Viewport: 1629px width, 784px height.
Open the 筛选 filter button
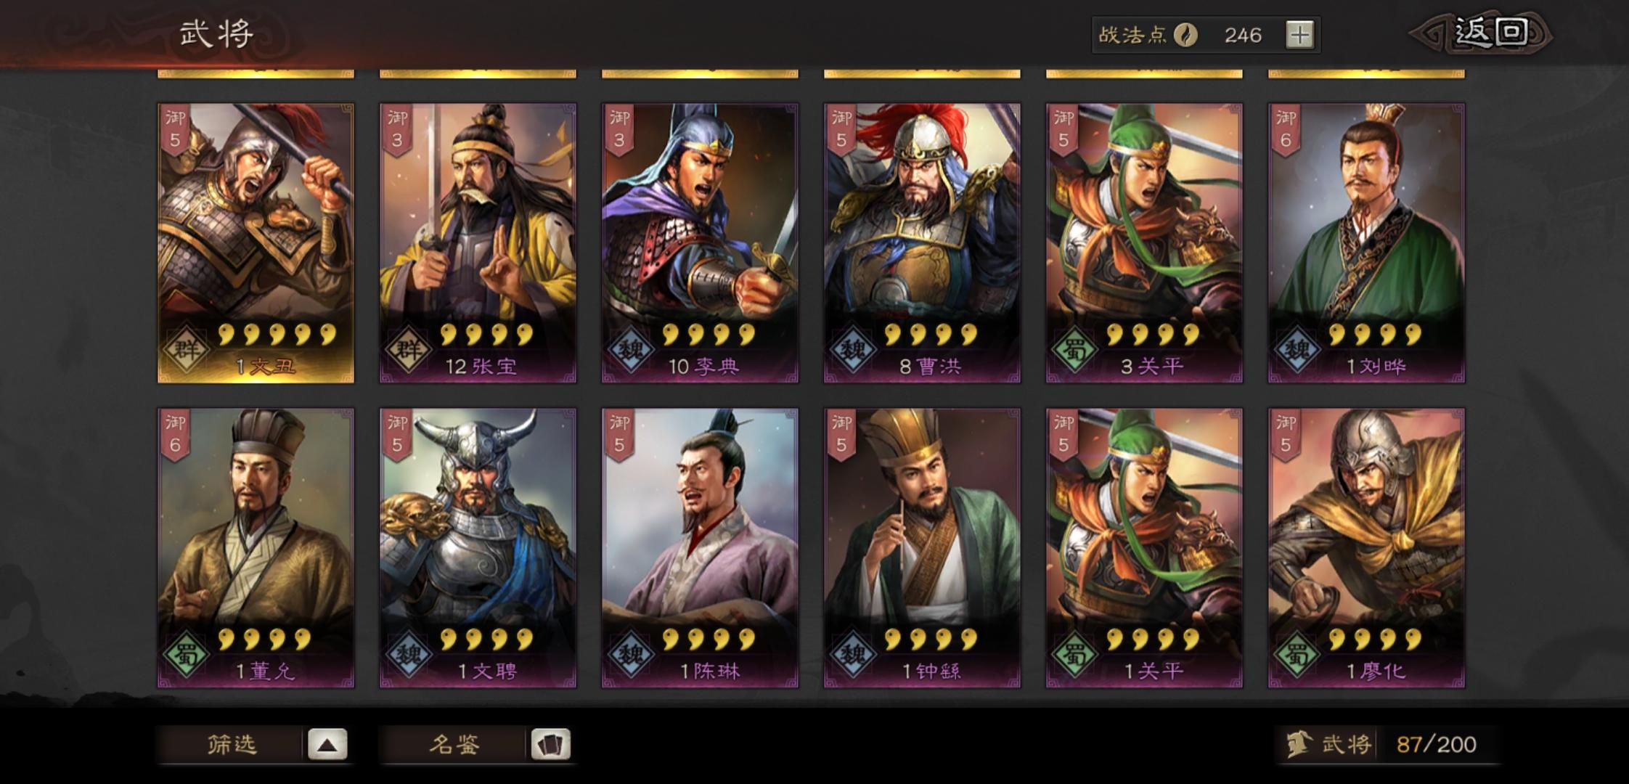[x=232, y=745]
